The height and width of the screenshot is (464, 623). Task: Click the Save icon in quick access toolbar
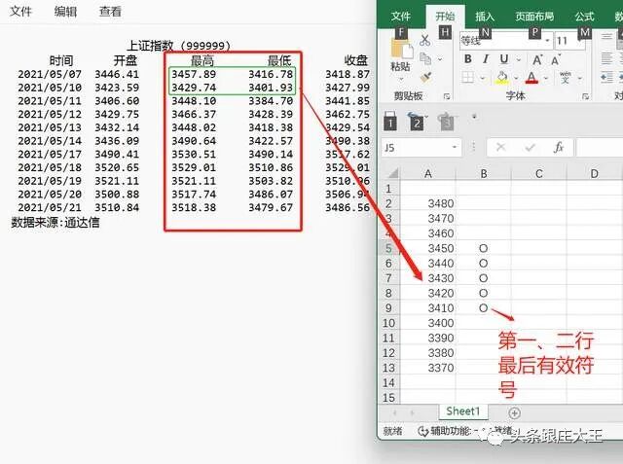point(390,121)
